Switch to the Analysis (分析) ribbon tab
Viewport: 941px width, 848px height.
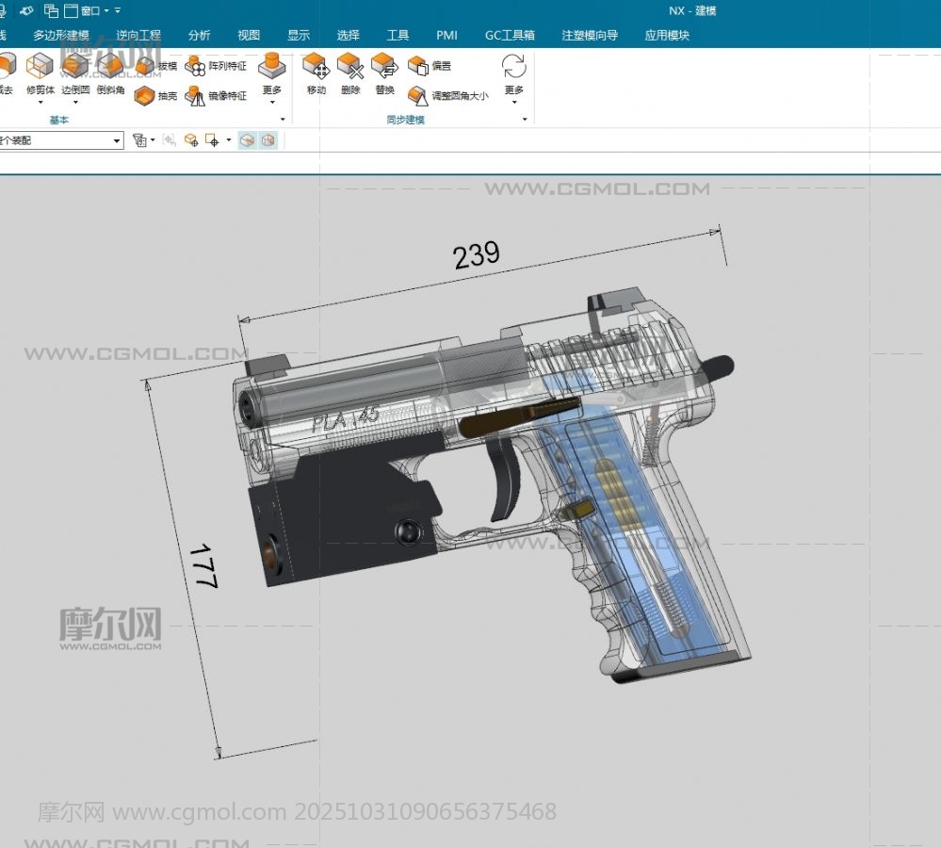coord(199,36)
